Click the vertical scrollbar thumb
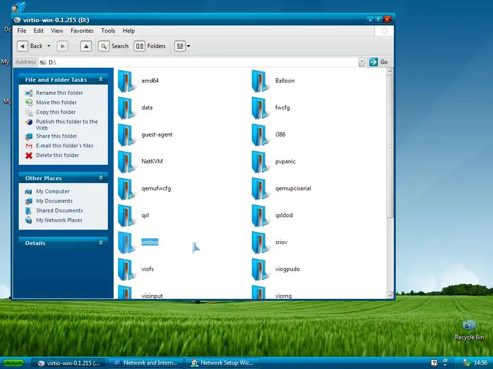 click(x=390, y=146)
